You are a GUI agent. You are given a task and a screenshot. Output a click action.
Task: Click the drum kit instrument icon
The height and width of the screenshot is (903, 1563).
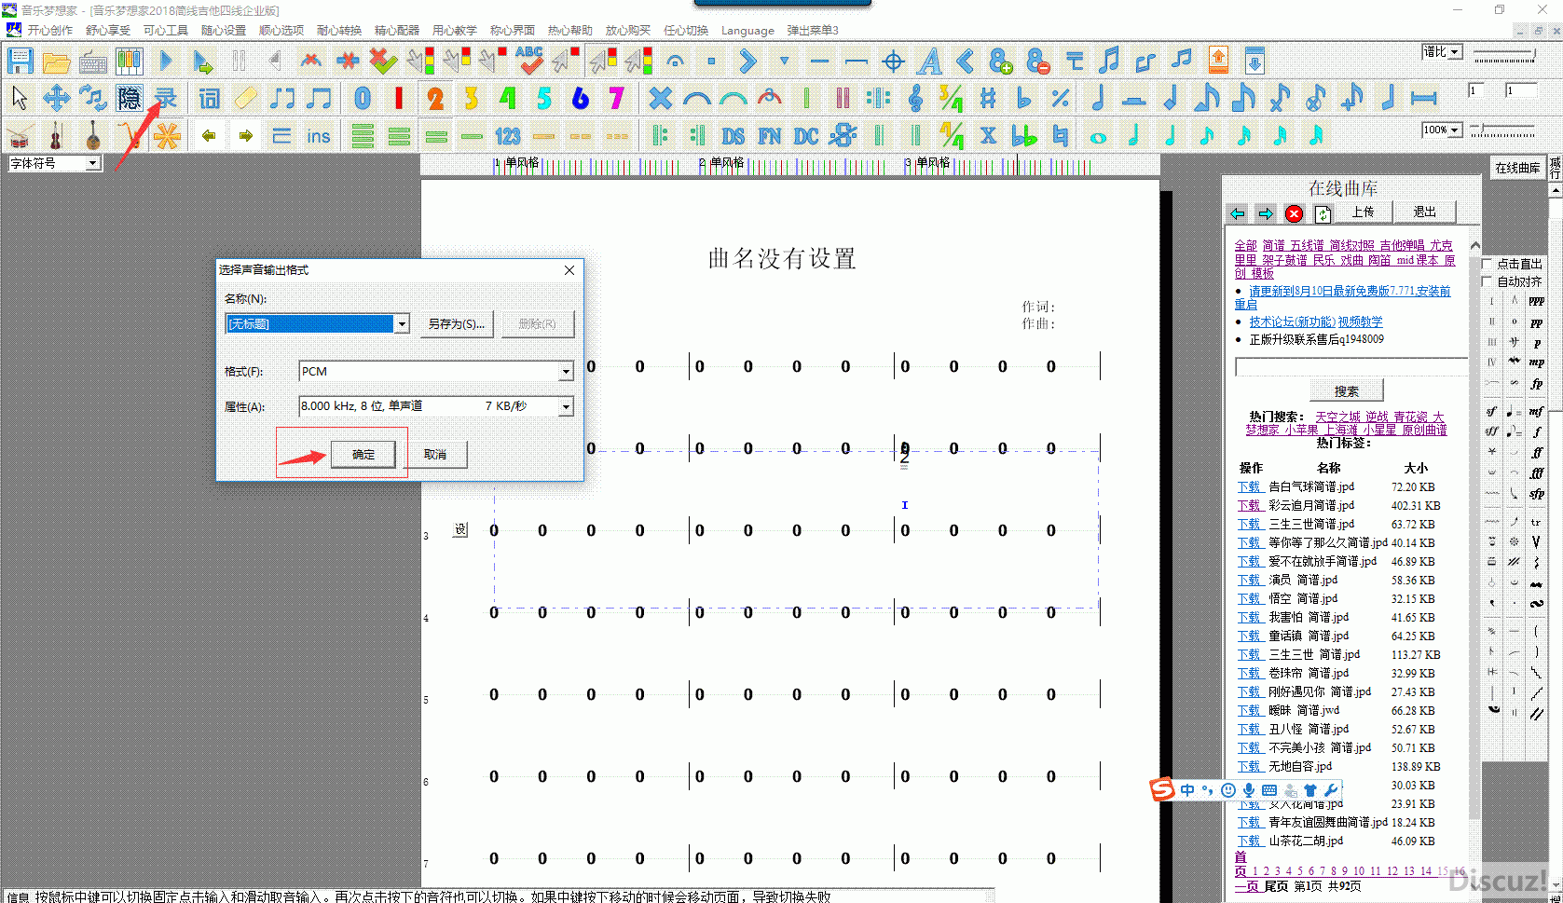pos(20,136)
